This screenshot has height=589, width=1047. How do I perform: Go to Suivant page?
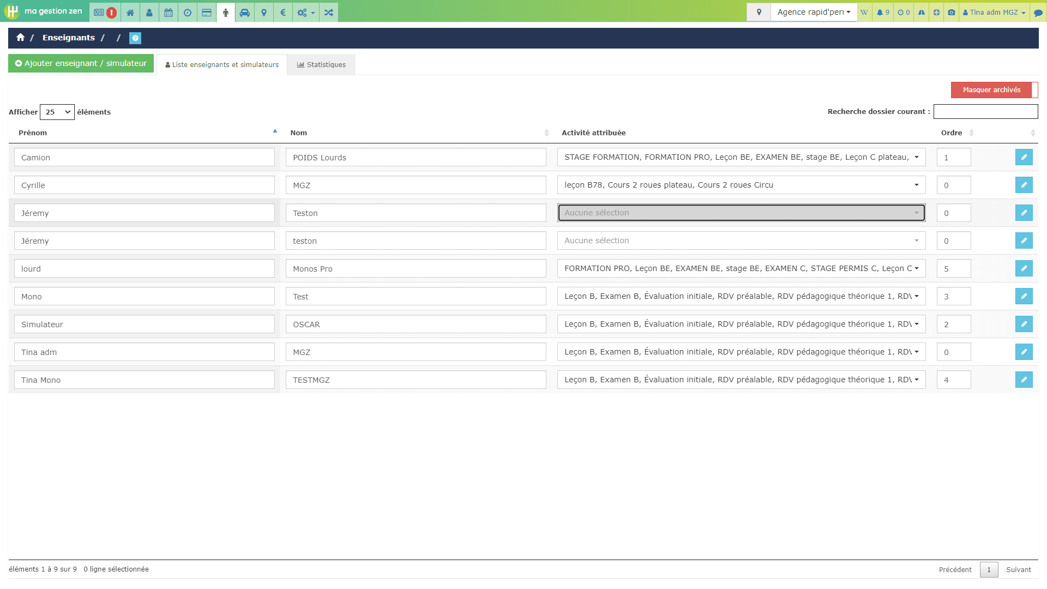click(x=1018, y=569)
